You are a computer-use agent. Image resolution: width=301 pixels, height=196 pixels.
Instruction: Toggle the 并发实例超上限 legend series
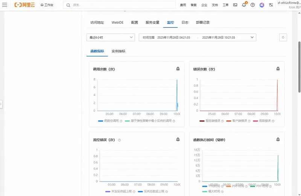click(x=119, y=191)
